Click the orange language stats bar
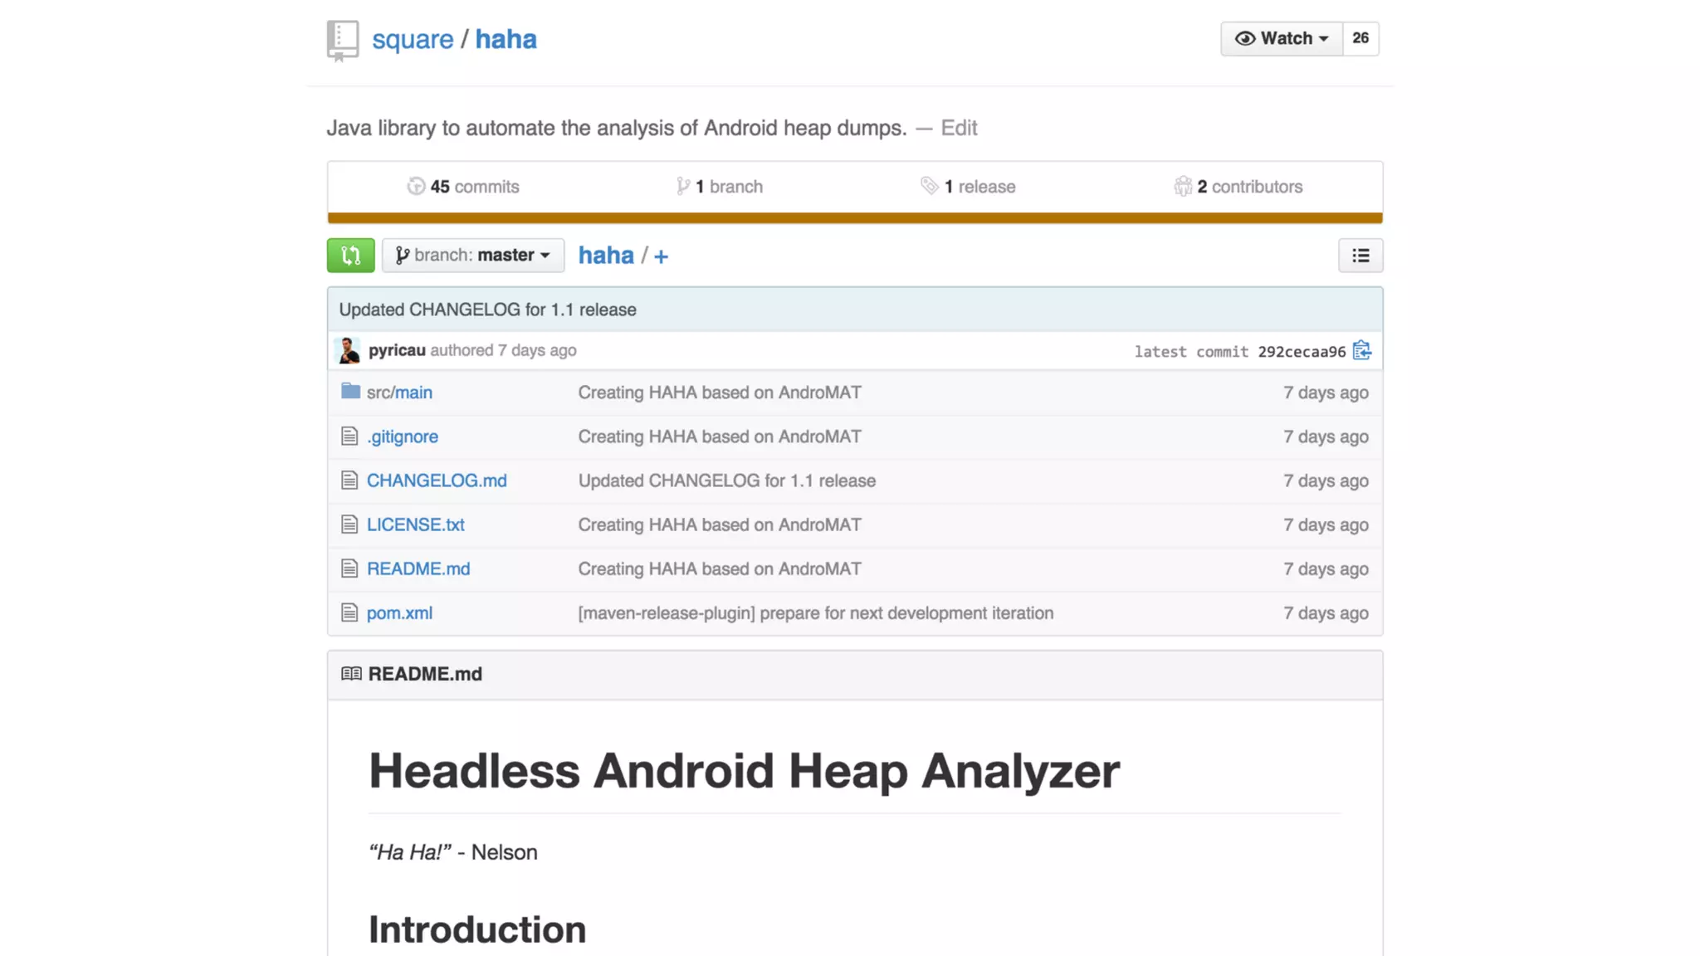The width and height of the screenshot is (1700, 956). (x=854, y=218)
